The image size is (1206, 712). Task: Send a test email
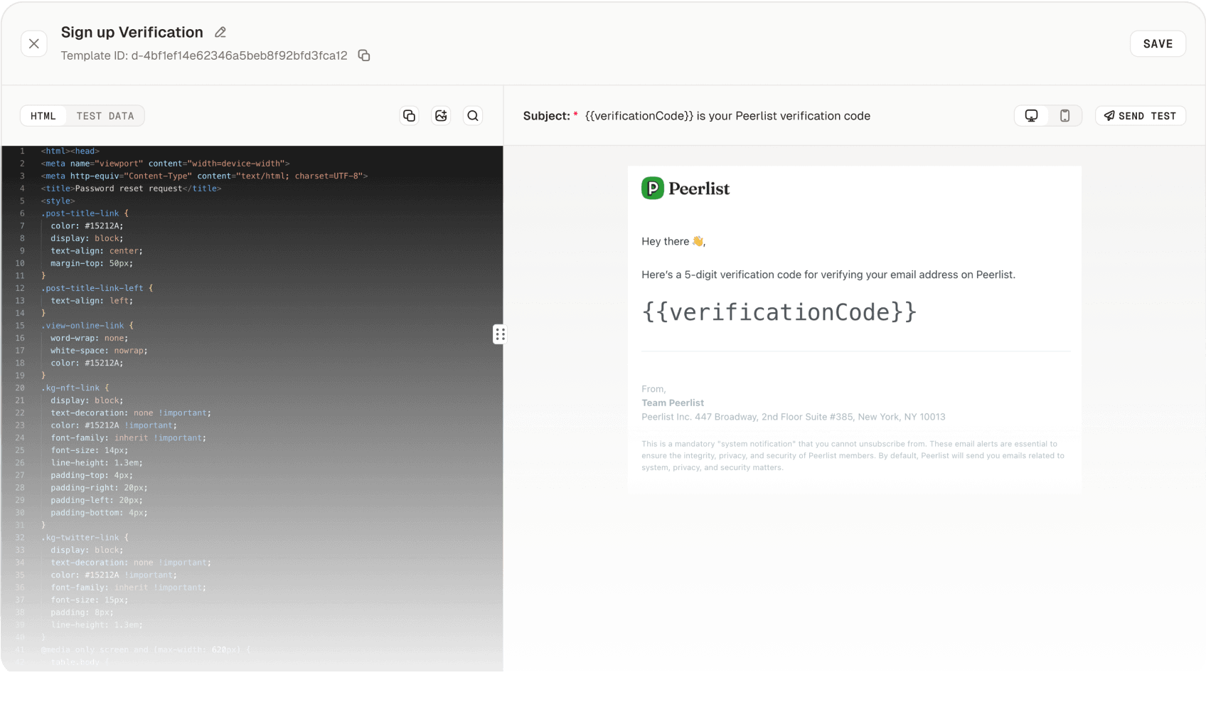pos(1140,115)
